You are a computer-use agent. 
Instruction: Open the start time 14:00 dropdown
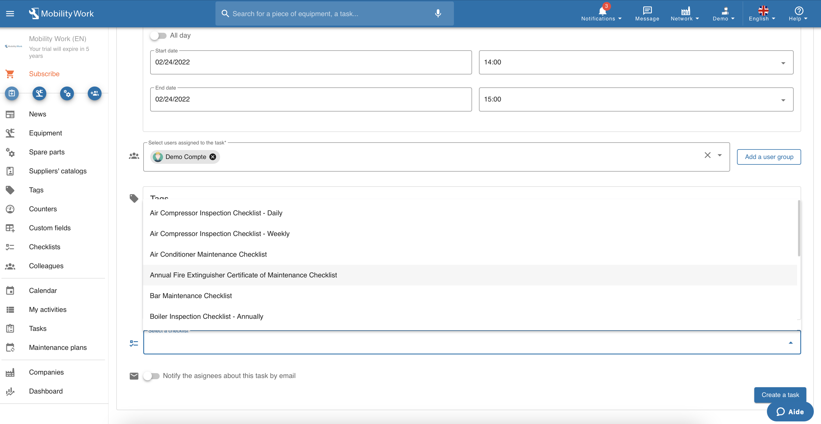click(636, 62)
